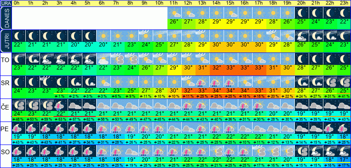Click the TO 14h partly sunny icon
Image resolution: width=351 pixels, height=168 pixels.
coord(217,59)
